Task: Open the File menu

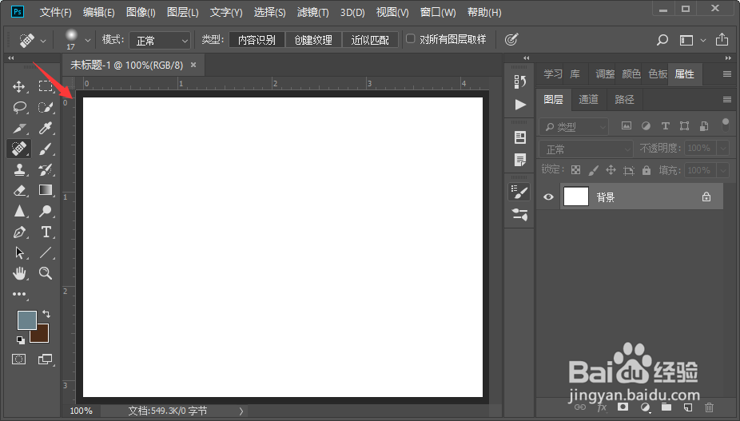Action: point(55,12)
